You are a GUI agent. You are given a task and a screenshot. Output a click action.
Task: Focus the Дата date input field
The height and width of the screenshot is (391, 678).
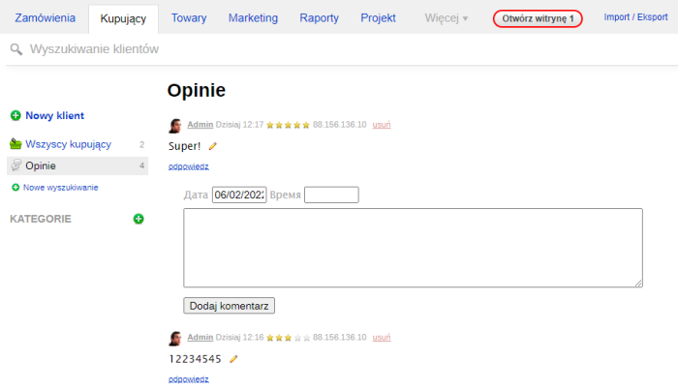(239, 195)
